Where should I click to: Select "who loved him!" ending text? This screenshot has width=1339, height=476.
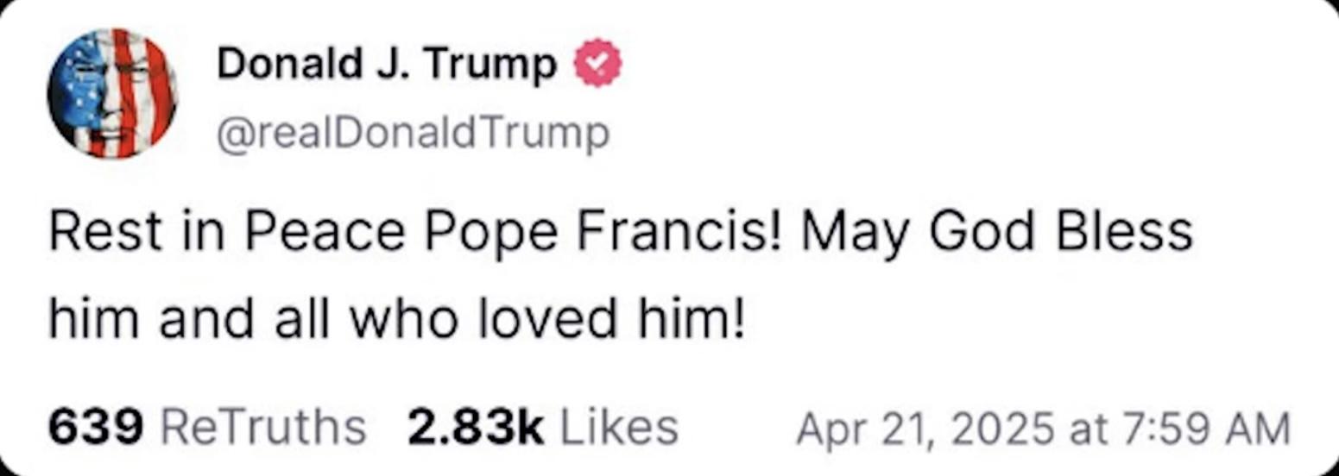click(545, 319)
